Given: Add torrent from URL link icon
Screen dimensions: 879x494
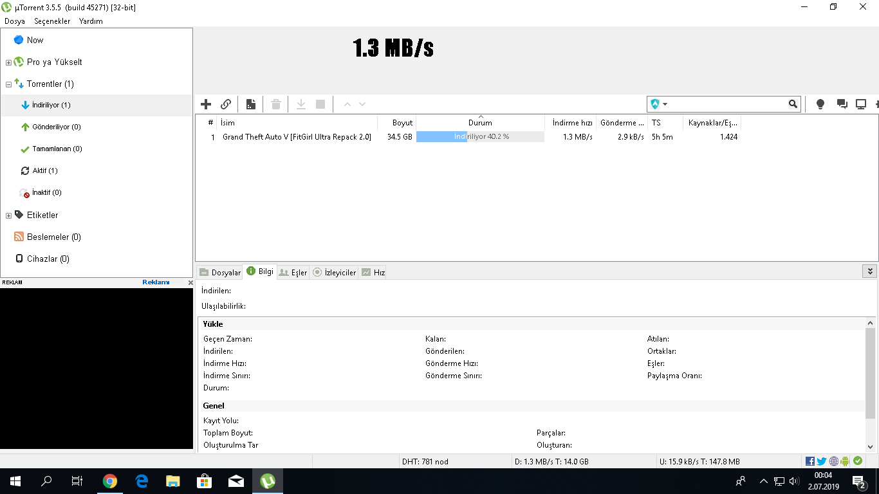Looking at the screenshot, I should click(226, 104).
